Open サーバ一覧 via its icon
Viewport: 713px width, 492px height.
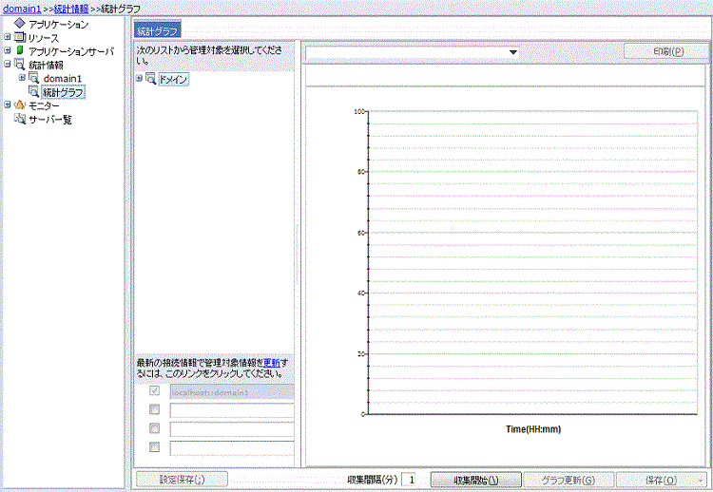(x=20, y=120)
